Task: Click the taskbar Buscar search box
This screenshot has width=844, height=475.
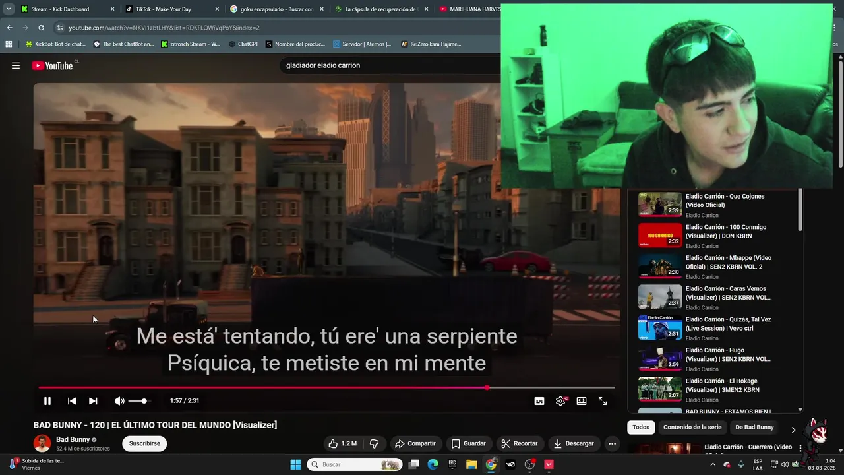Action: coord(355,464)
